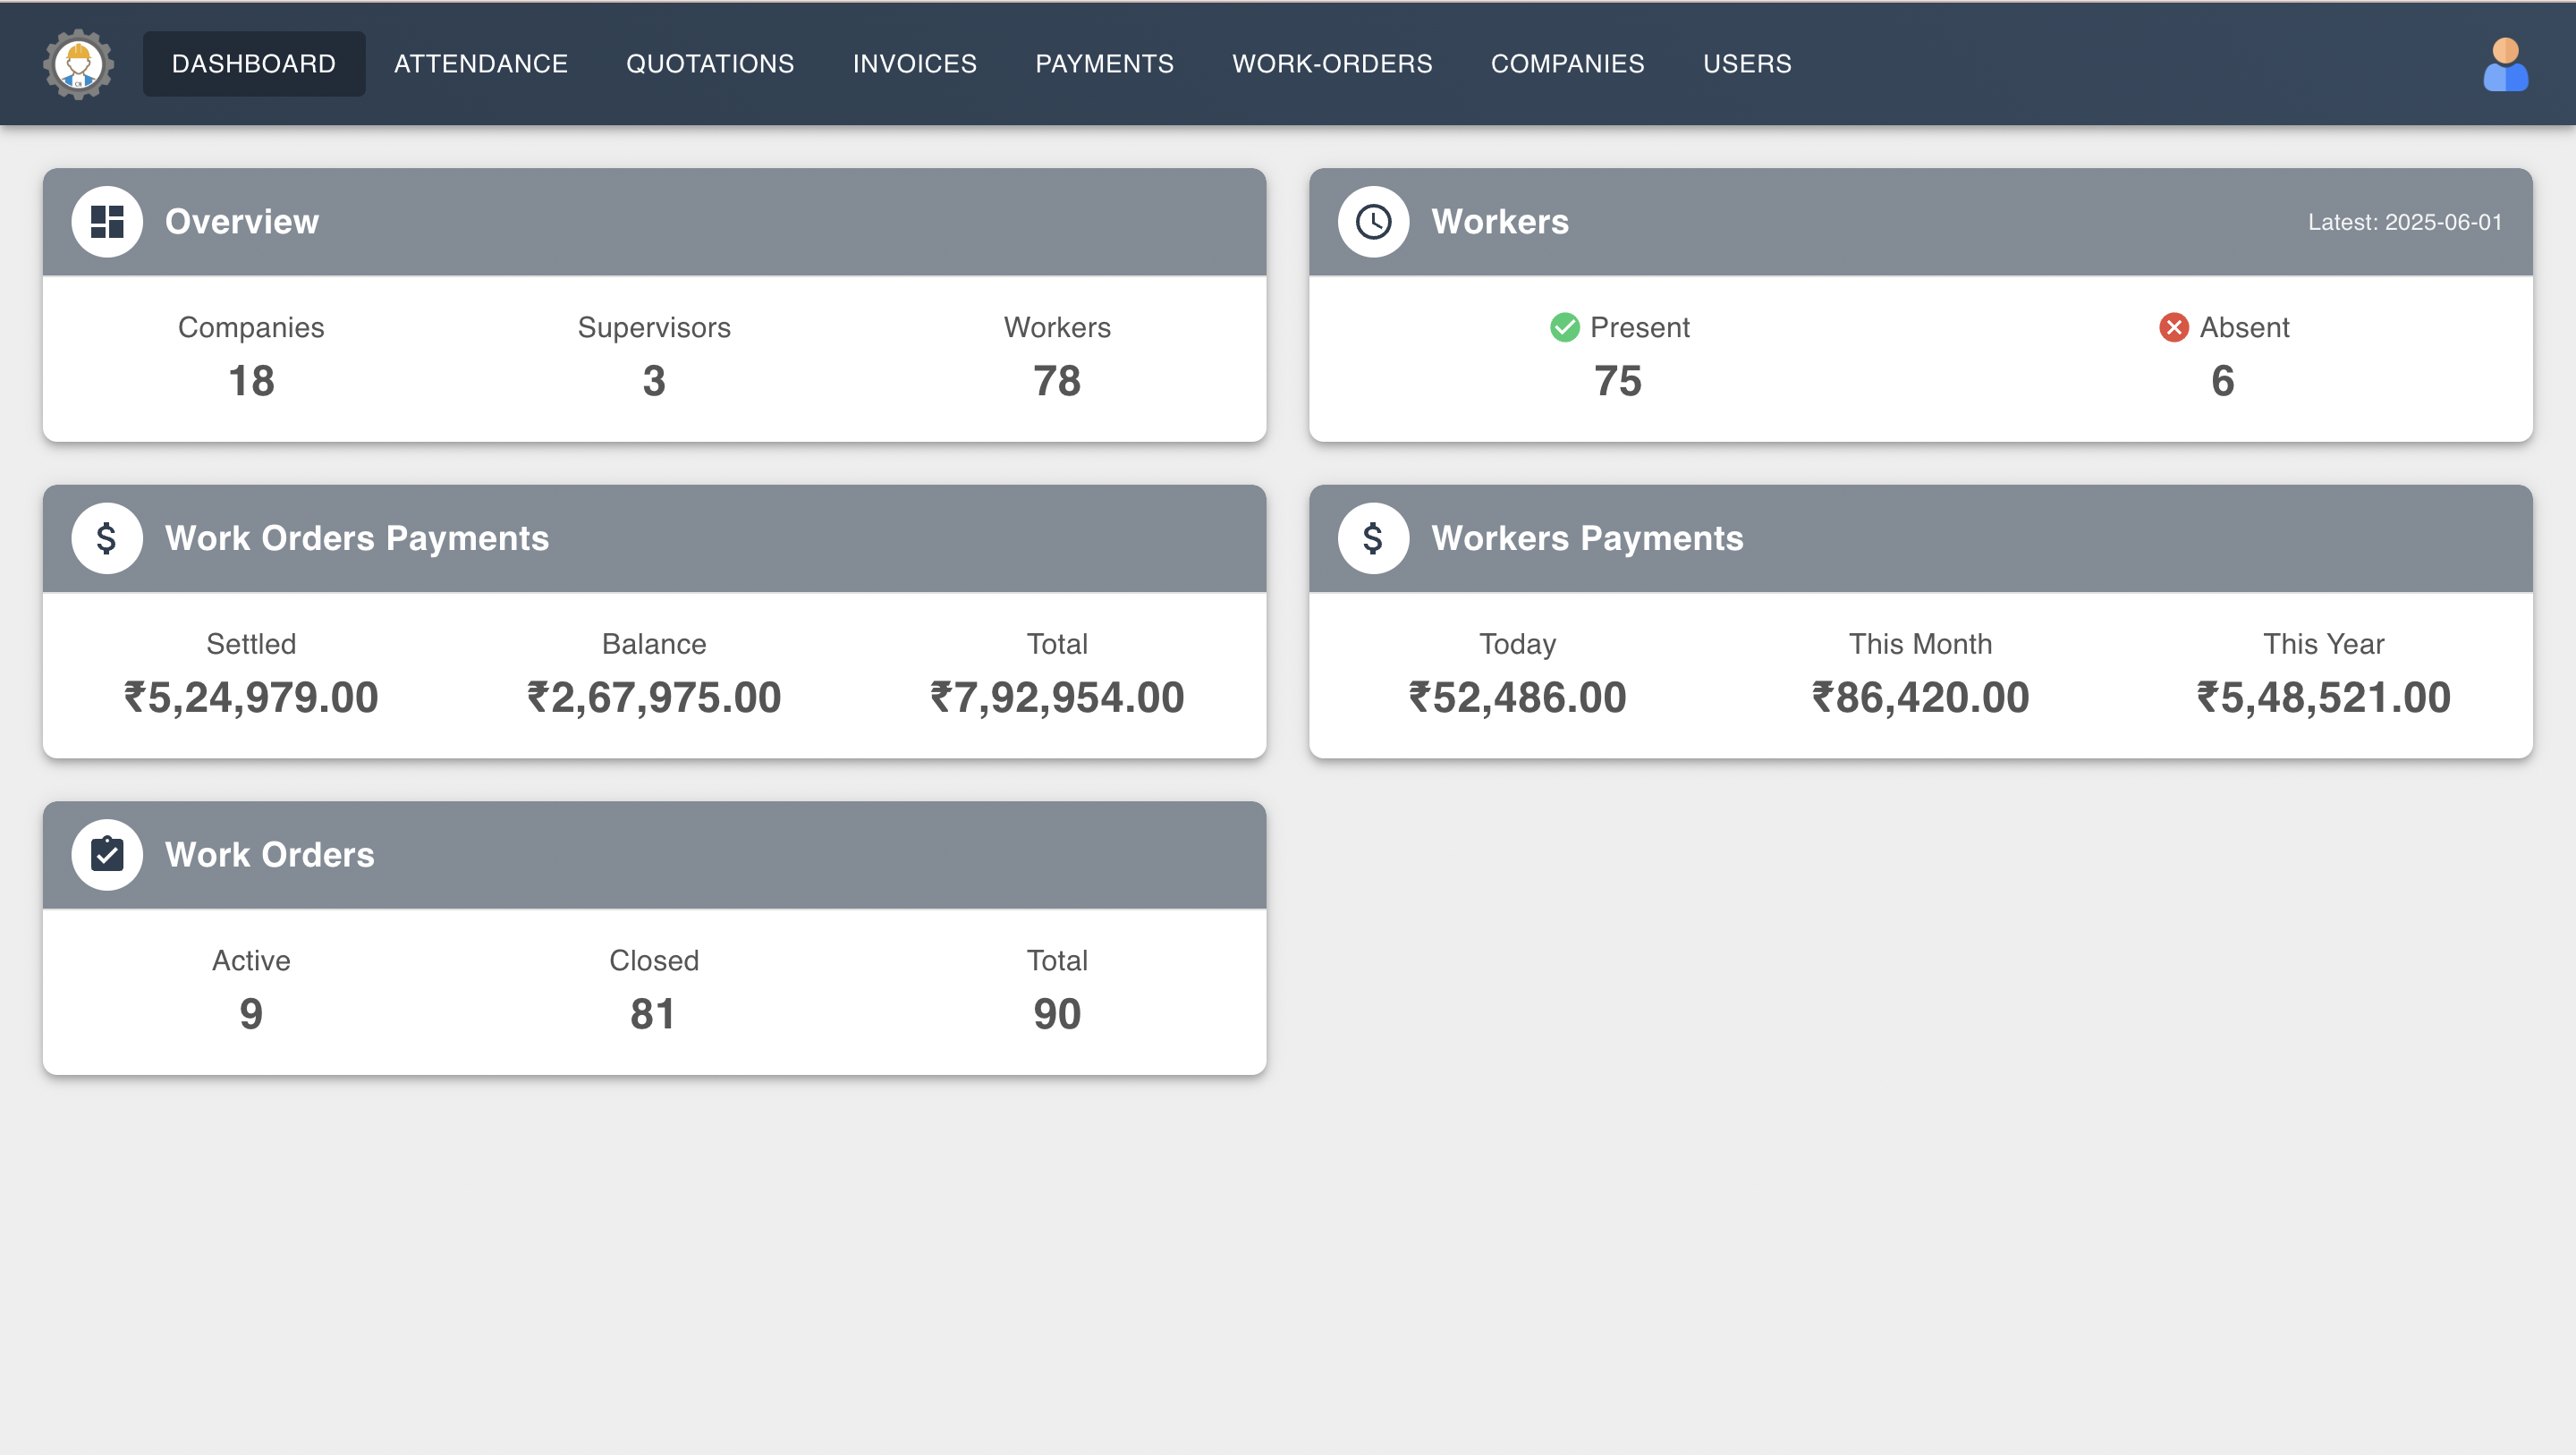Screen dimensions: 2576x1455
Task: Click the clock icon on Workers card
Action: pos(1372,221)
